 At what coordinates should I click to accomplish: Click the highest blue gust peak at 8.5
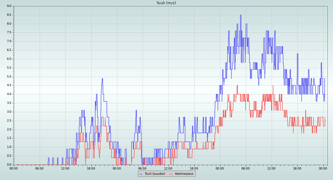pos(241,15)
